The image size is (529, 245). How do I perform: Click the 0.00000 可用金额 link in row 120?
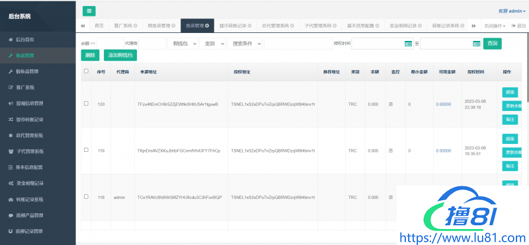point(443,104)
